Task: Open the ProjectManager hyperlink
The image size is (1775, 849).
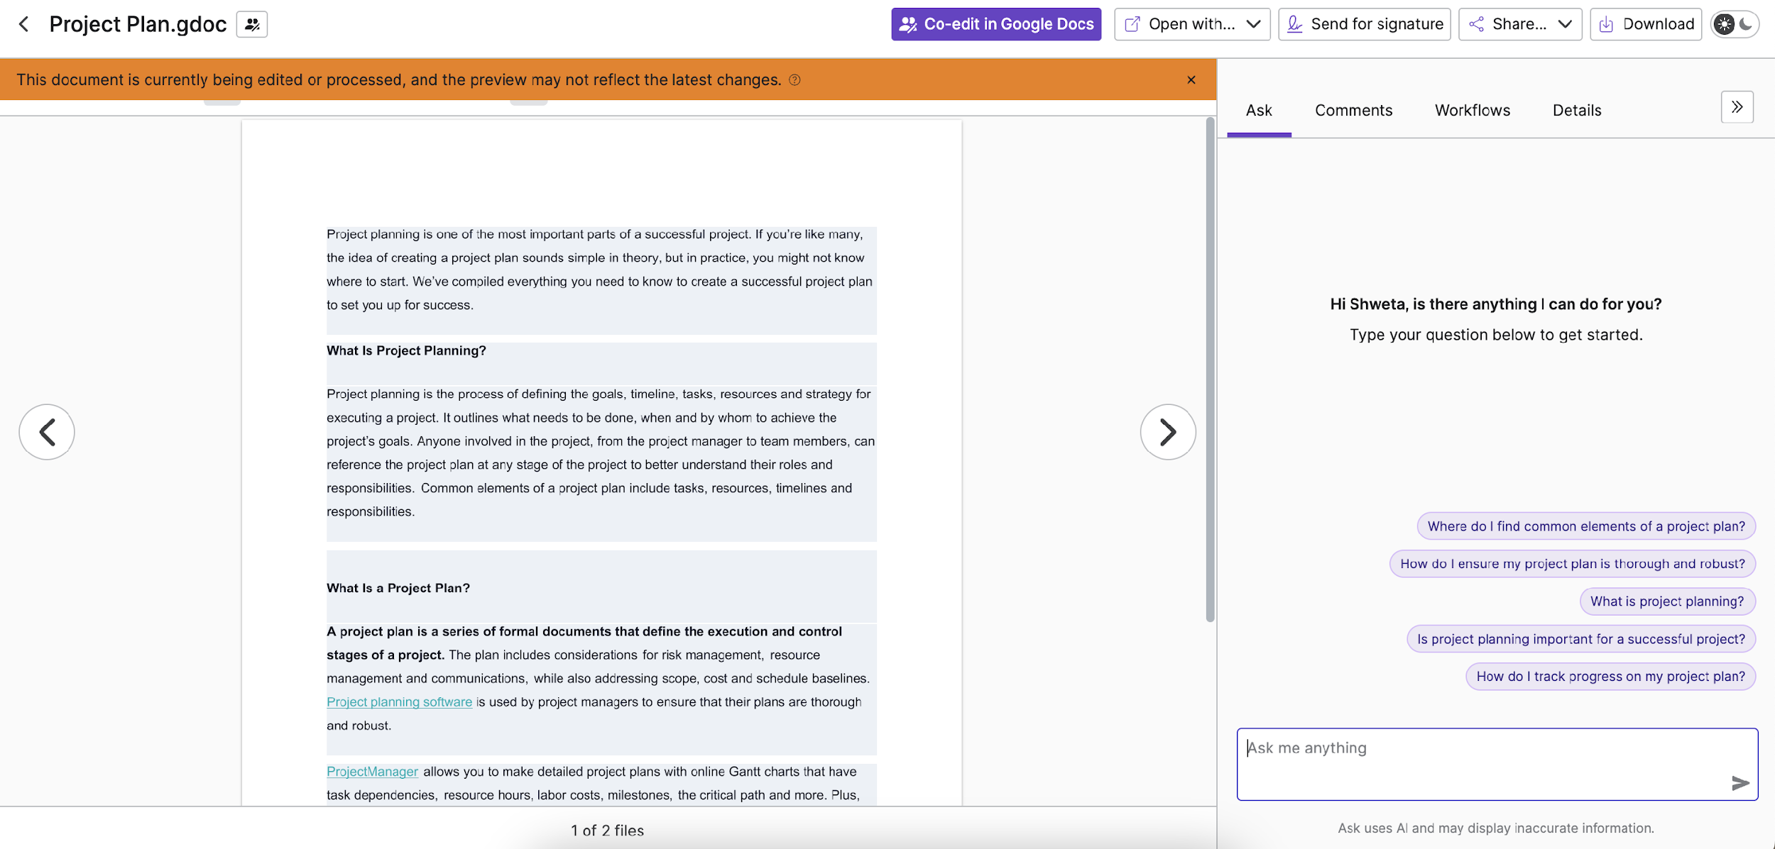Action: 372,772
